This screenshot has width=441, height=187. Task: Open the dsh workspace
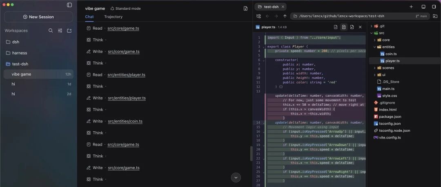coord(38,42)
